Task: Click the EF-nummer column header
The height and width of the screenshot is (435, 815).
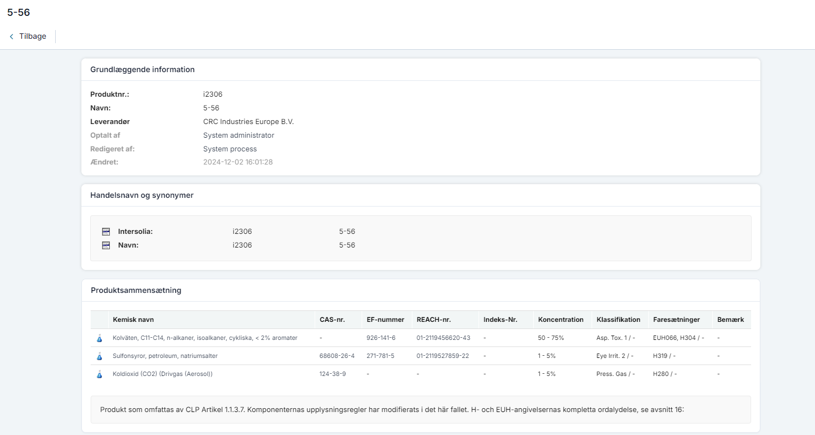Action: [386, 320]
